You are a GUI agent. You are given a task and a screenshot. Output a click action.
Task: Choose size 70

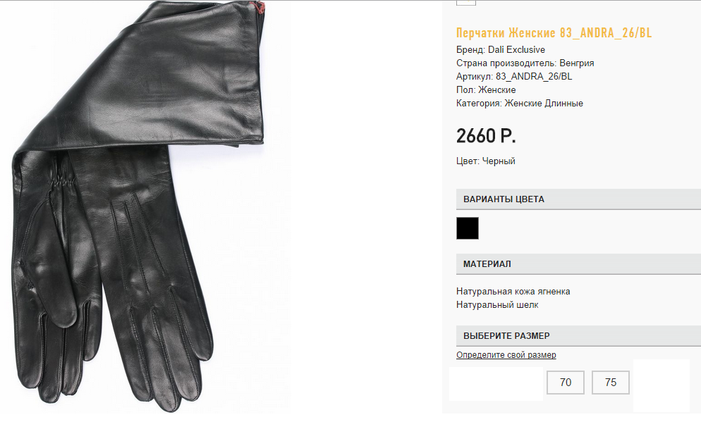(x=566, y=383)
